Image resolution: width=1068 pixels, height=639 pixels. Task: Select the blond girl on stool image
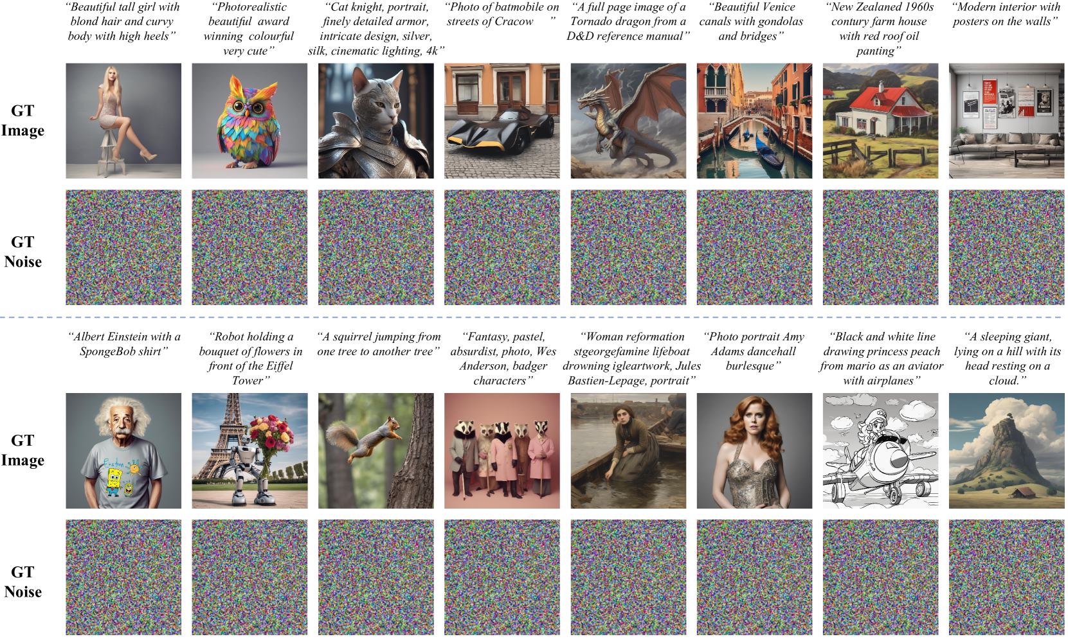[x=123, y=121]
